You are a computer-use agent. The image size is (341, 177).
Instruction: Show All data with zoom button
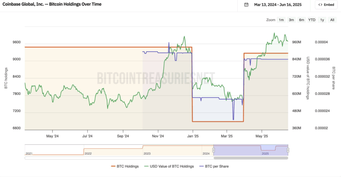point(332,20)
